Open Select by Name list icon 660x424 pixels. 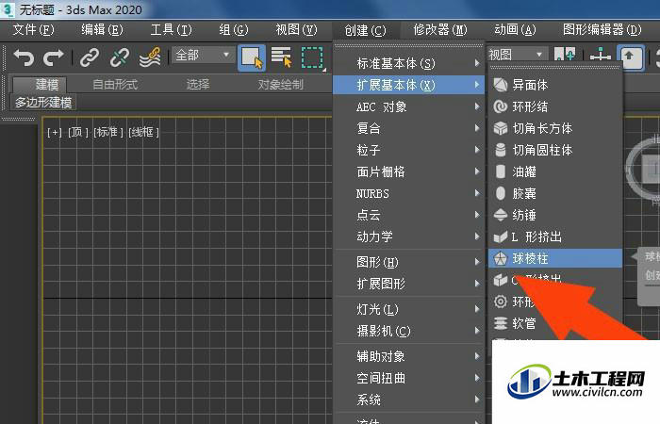[281, 57]
